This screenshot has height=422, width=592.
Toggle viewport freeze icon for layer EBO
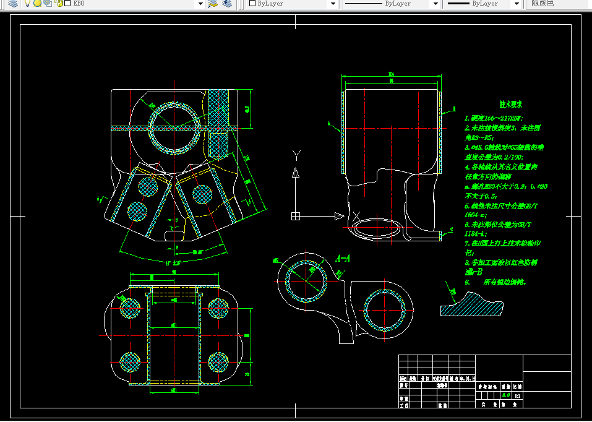point(47,3)
